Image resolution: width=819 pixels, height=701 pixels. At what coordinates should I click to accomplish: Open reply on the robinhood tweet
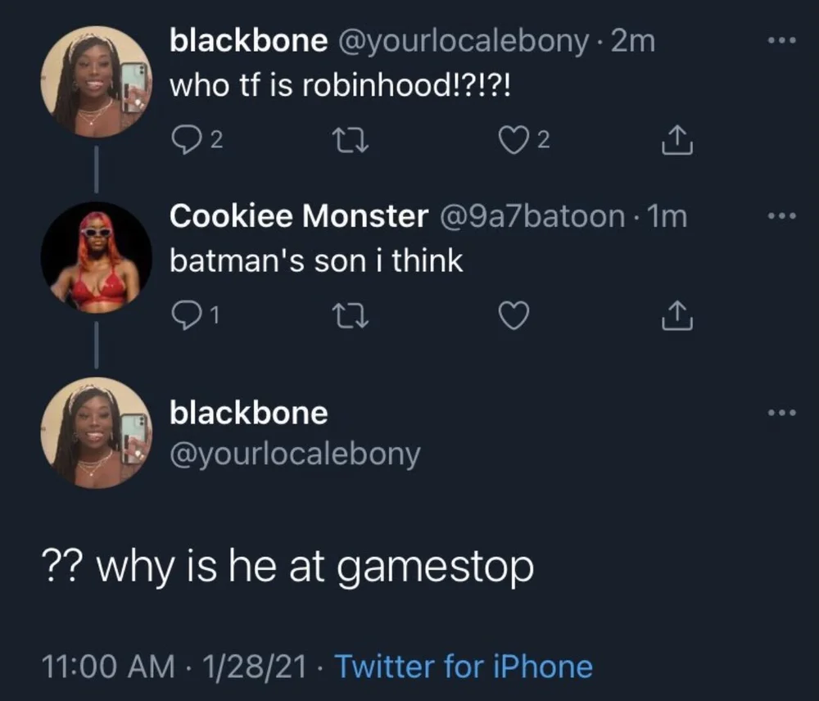tap(184, 139)
